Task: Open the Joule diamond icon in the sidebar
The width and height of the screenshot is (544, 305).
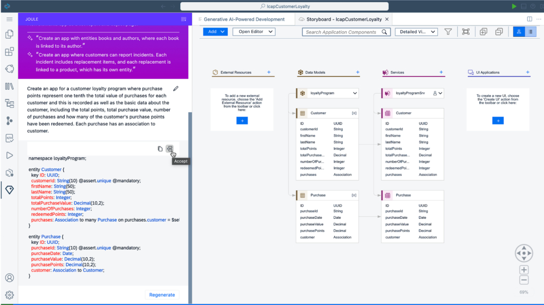Action: click(9, 190)
